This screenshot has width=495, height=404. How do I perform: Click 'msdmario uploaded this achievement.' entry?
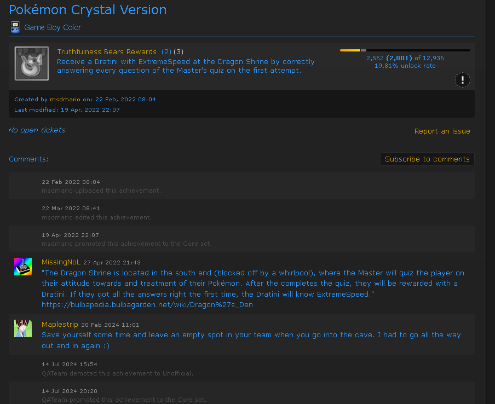click(x=101, y=191)
